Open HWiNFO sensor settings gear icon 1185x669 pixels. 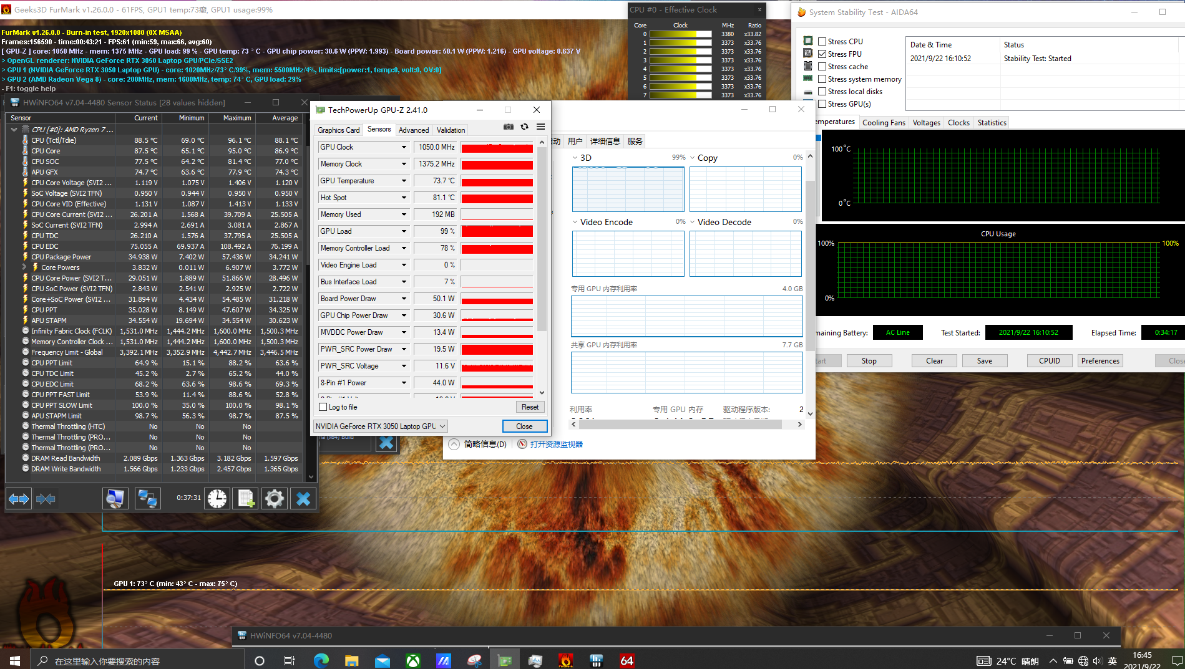click(x=275, y=498)
